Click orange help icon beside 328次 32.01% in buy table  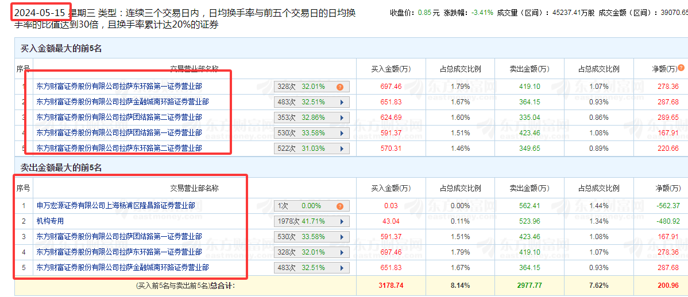click(339, 87)
